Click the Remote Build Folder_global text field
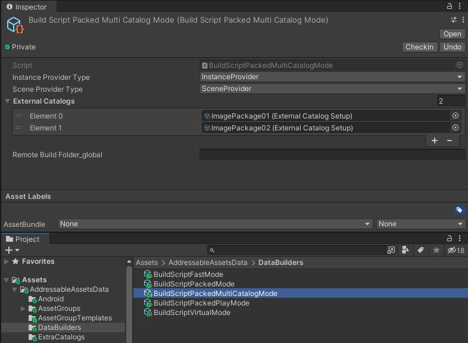The width and height of the screenshot is (468, 343). point(332,155)
